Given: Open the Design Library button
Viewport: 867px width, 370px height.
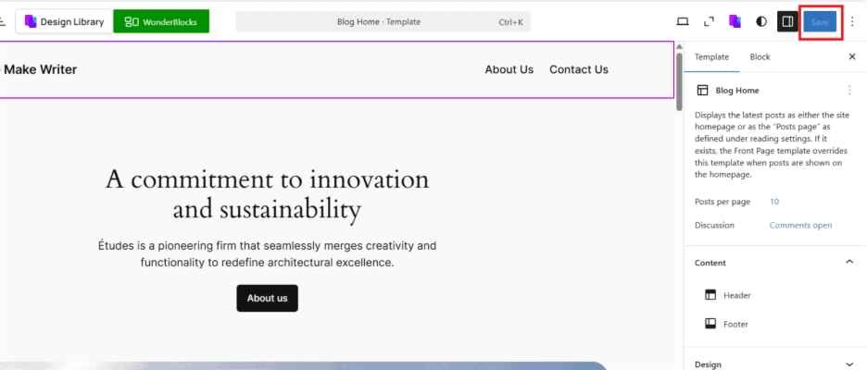Looking at the screenshot, I should point(63,21).
